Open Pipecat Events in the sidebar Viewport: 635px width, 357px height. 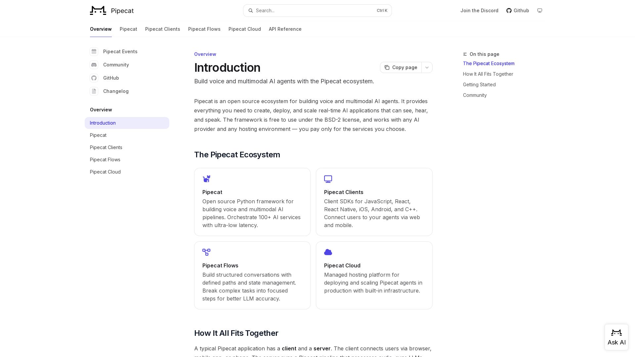point(120,52)
